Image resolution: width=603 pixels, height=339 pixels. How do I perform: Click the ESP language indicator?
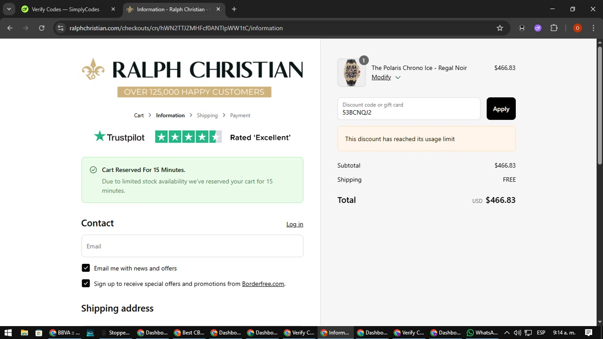pyautogui.click(x=541, y=333)
